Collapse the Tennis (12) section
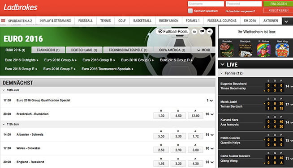The image size is (293, 168). coord(221,73)
